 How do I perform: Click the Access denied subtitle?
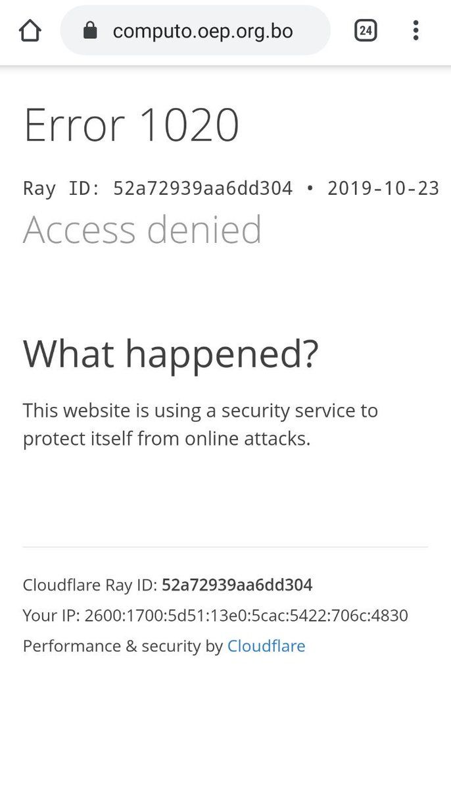pos(143,229)
